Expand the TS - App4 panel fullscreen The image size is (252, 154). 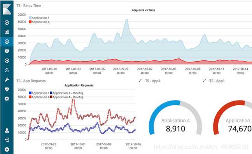click(x=140, y=81)
